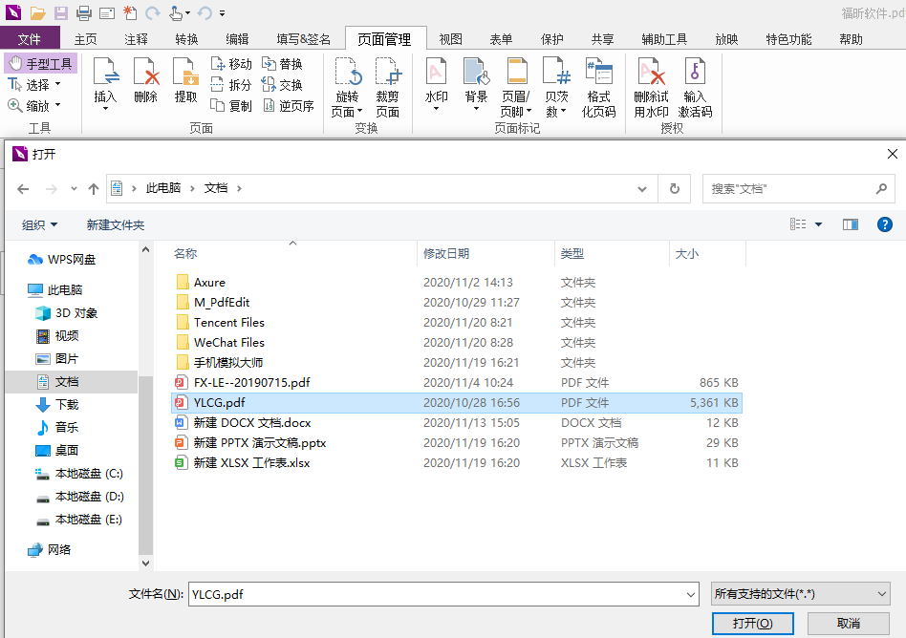
Task: Click the navigation pane scrollbar down arrow
Action: click(145, 563)
